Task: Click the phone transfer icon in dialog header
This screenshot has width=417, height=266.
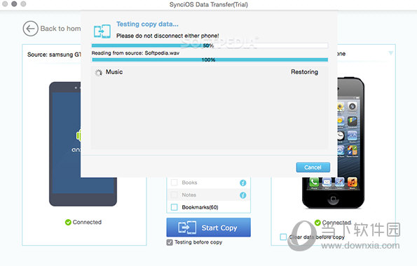Action: [102, 31]
